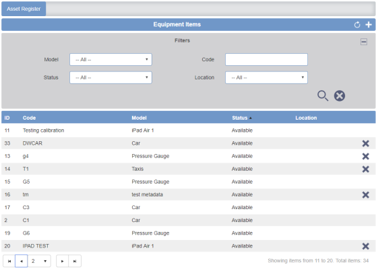The image size is (376, 269).
Task: Click the Code filter text field
Action: [x=266, y=60]
